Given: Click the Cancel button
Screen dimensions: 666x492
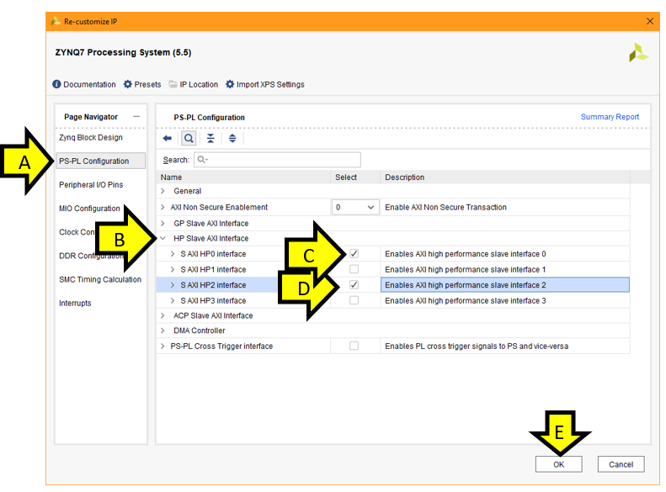Looking at the screenshot, I should click(x=621, y=464).
